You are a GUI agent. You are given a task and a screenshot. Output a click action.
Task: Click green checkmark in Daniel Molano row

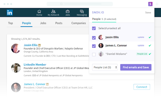click(150, 54)
